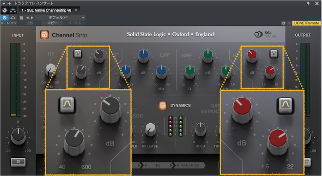Image resolution: width=322 pixels, height=176 pixels.
Task: Click the HMF Q knob
Action: pyautogui.click(x=190, y=72)
